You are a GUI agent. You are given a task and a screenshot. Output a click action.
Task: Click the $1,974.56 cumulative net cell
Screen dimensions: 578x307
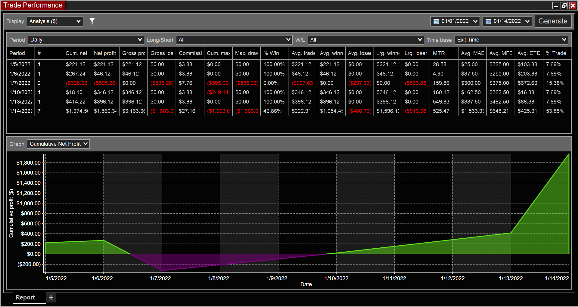77,111
